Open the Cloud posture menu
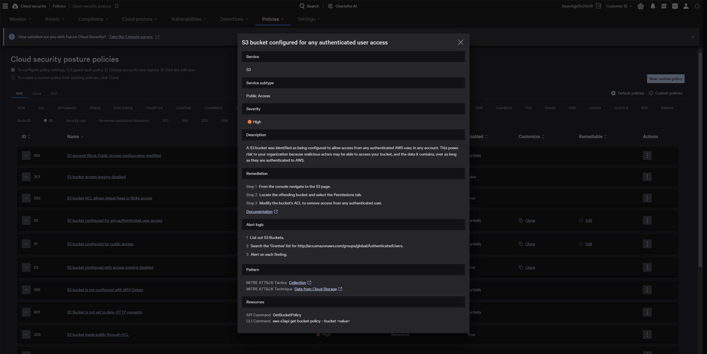707x354 pixels. 139,19
